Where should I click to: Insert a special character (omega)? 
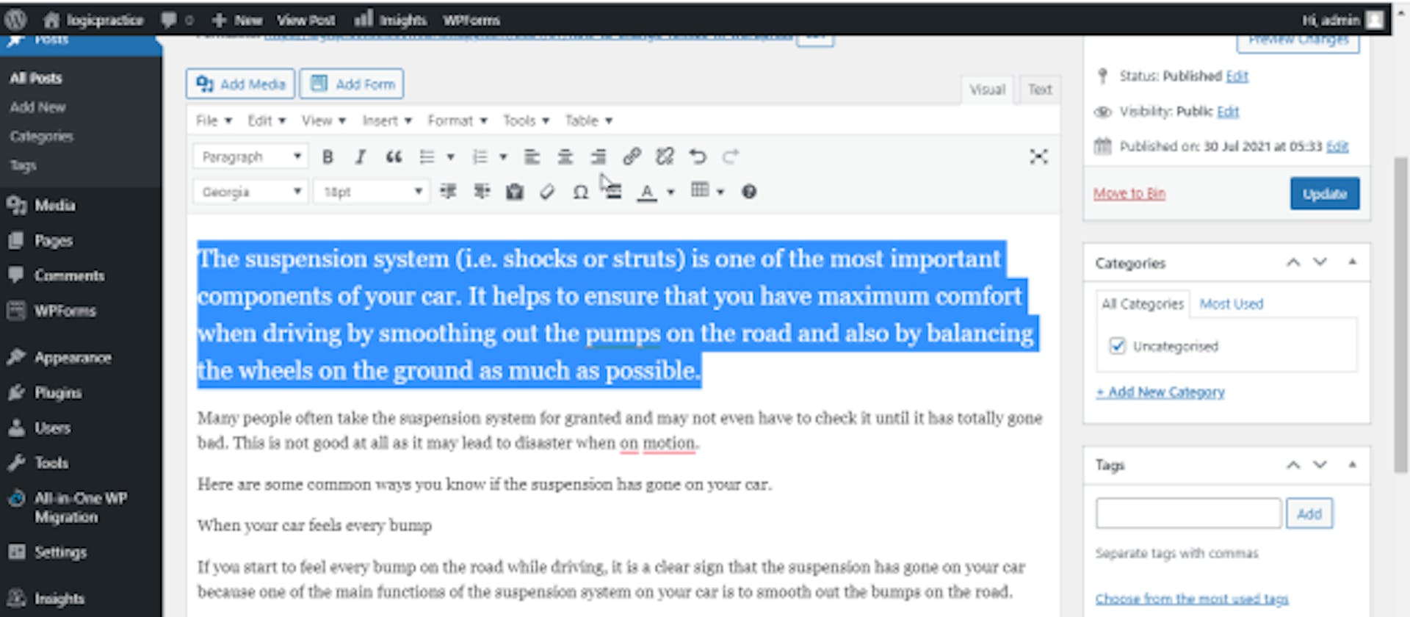point(580,192)
